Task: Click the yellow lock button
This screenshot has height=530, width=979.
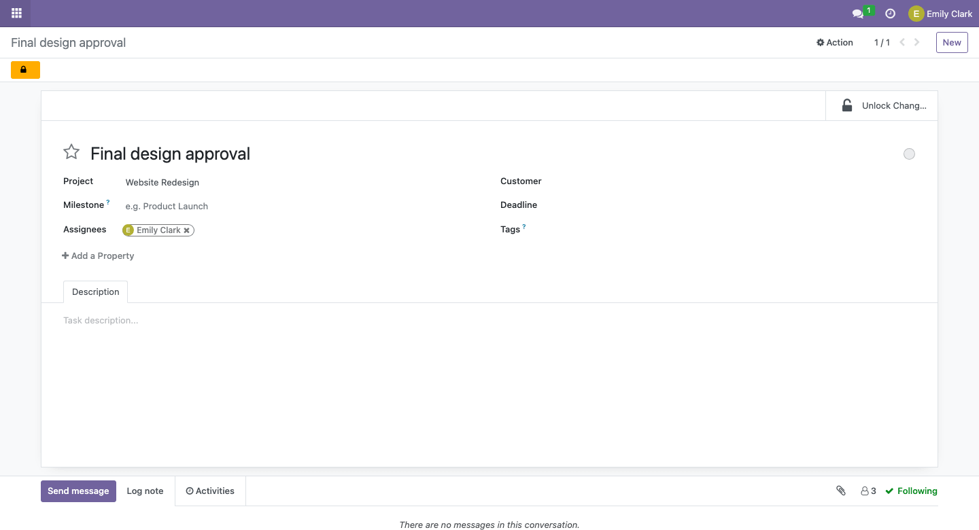Action: point(25,69)
